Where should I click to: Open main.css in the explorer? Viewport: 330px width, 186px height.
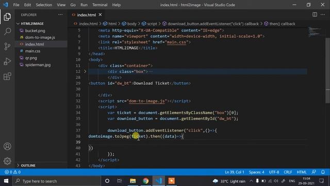pyautogui.click(x=32, y=51)
